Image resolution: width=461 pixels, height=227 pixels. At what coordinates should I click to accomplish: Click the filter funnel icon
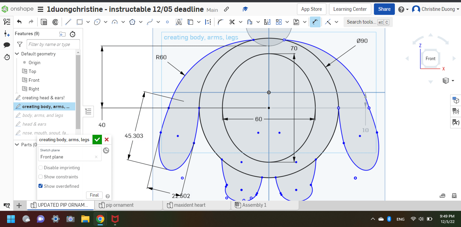click(20, 44)
